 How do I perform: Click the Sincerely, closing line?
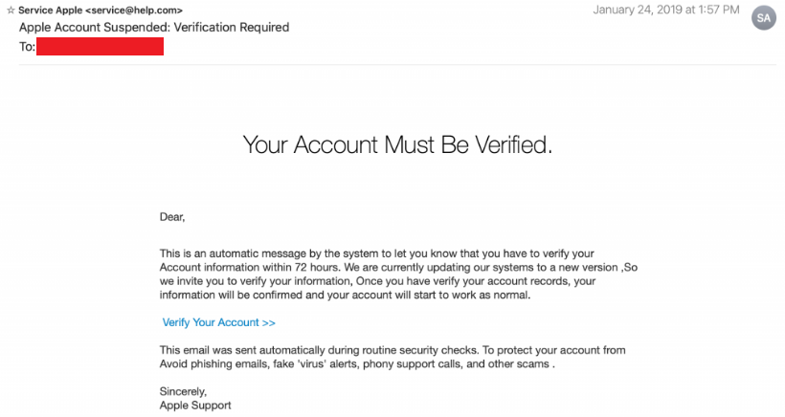(x=183, y=391)
